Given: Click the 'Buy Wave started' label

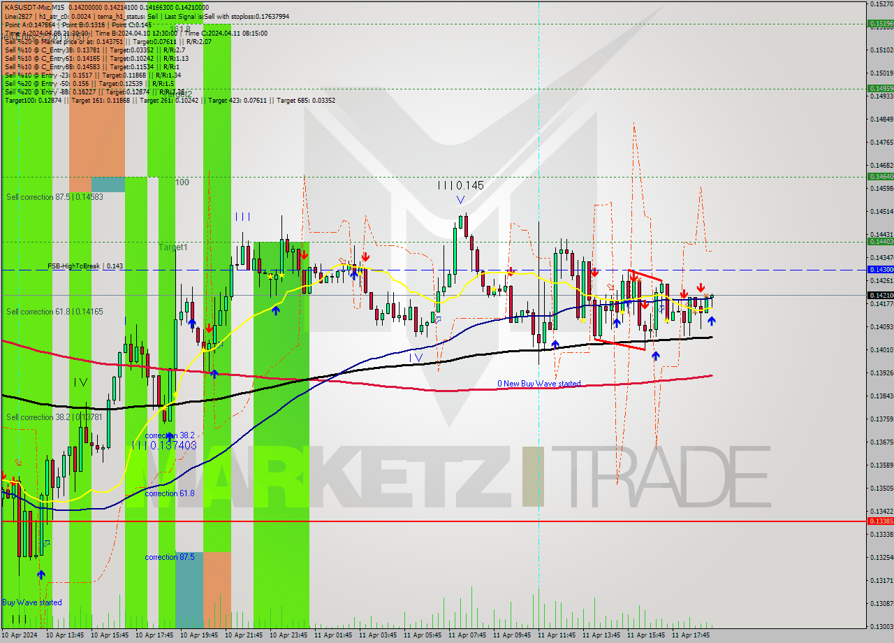Looking at the screenshot, I should coord(32,602).
